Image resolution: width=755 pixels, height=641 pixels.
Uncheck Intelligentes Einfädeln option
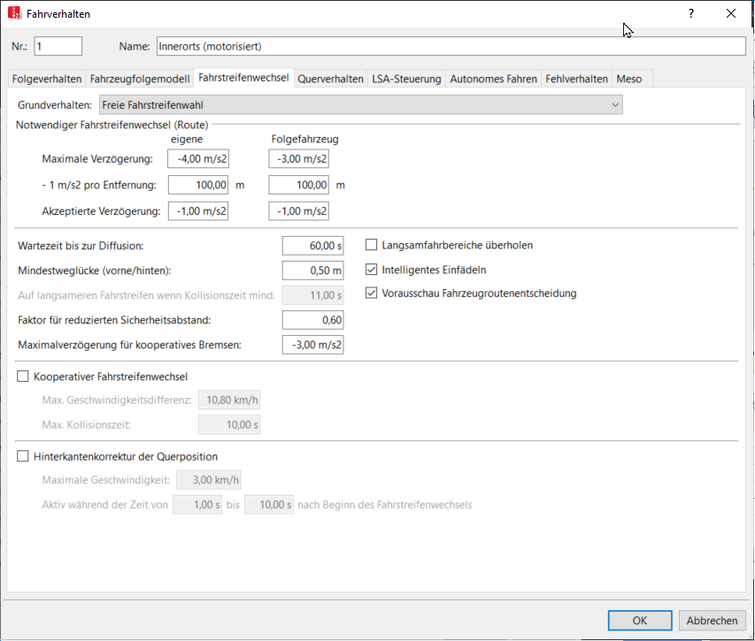point(373,270)
